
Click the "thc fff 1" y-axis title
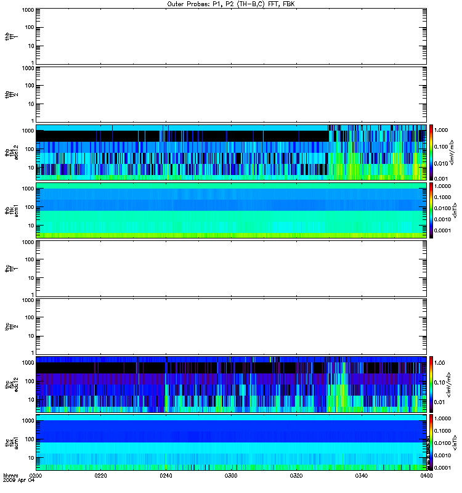pos(11,269)
